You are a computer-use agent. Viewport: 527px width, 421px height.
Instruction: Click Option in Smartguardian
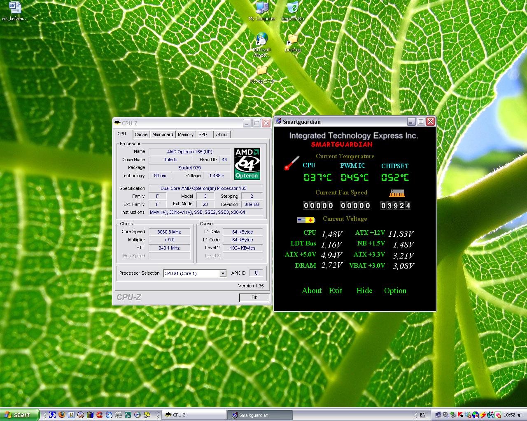coord(395,291)
